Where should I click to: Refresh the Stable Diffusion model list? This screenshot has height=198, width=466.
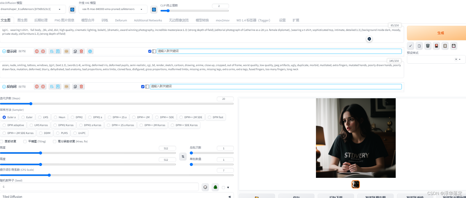pos(72,9)
